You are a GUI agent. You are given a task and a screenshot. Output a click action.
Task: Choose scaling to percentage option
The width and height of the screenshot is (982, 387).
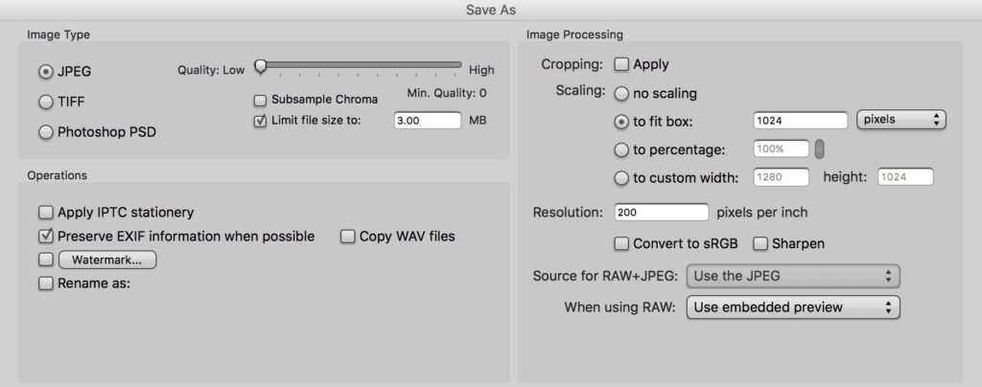(621, 149)
